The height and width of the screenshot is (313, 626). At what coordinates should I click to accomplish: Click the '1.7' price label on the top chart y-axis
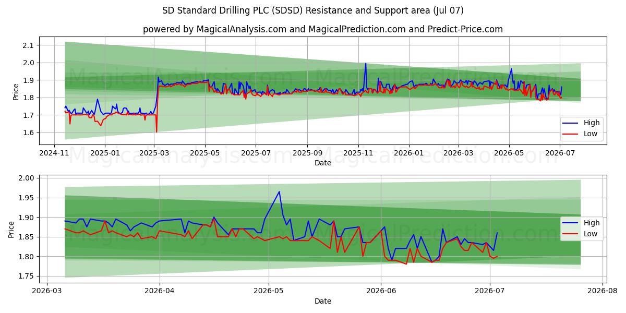[29, 115]
